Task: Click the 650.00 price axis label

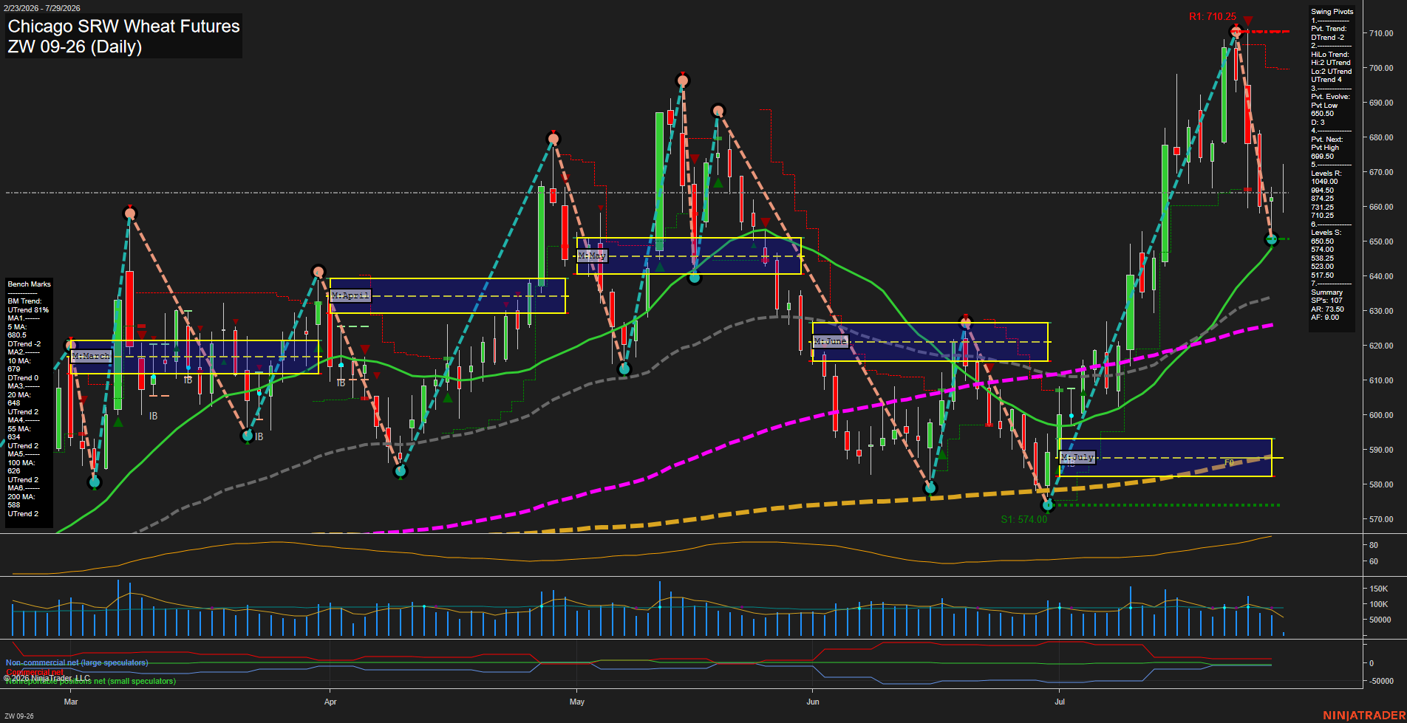Action: pos(1381,241)
